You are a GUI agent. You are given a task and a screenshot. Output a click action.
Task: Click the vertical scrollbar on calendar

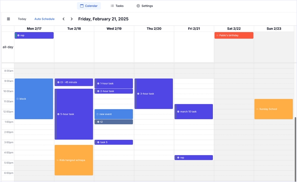(x=295, y=148)
